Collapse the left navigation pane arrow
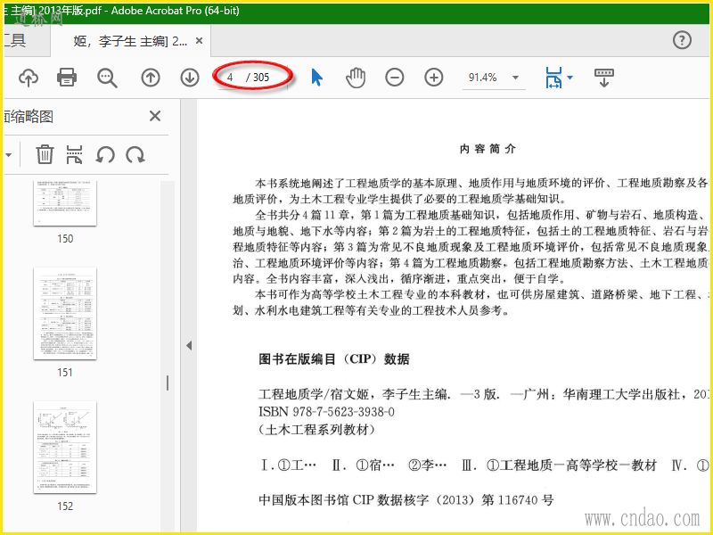 (x=189, y=346)
